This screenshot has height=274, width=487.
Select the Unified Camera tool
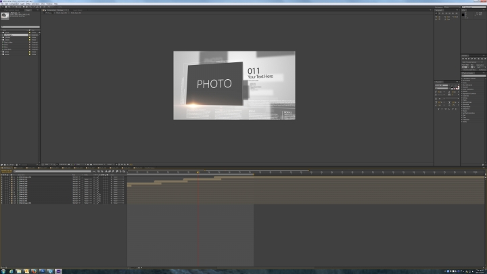pyautogui.click(x=16, y=7)
